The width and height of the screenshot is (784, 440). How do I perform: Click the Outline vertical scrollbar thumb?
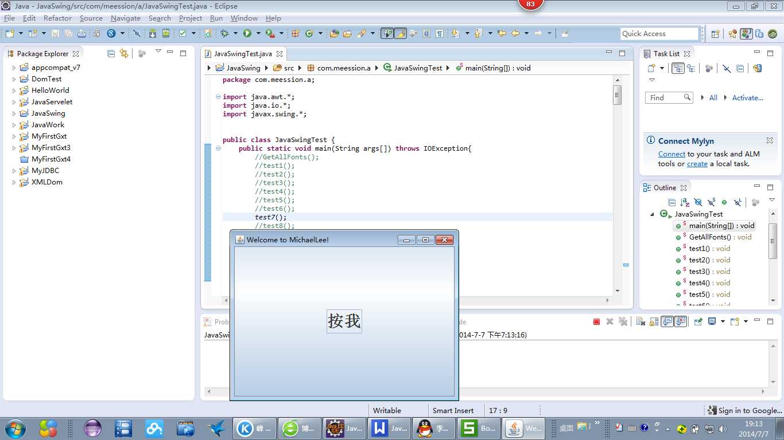click(773, 241)
